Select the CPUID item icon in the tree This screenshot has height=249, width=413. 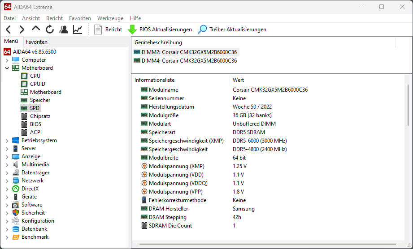click(x=24, y=84)
